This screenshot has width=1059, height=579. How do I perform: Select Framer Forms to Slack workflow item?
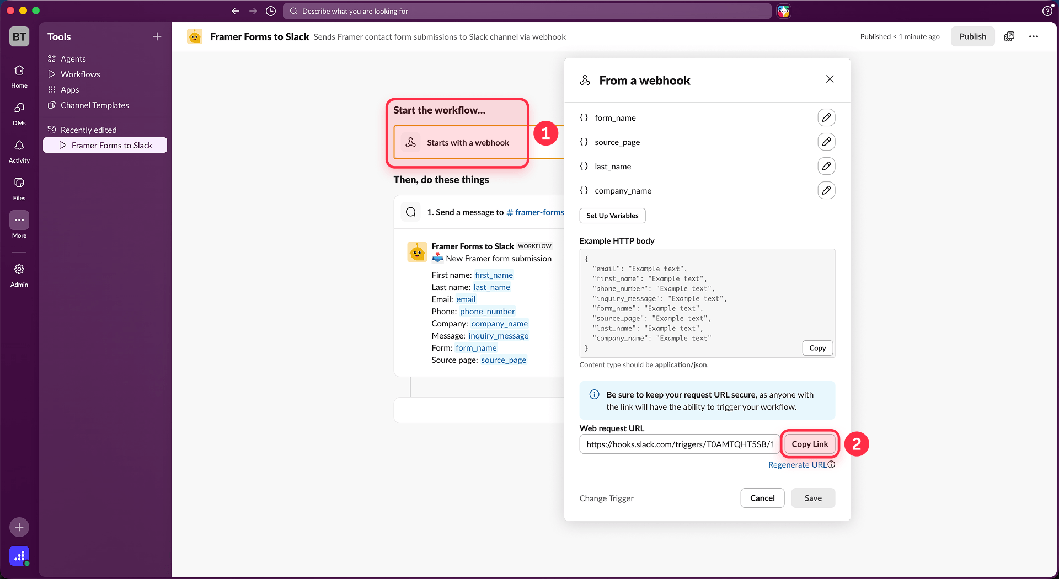point(105,145)
